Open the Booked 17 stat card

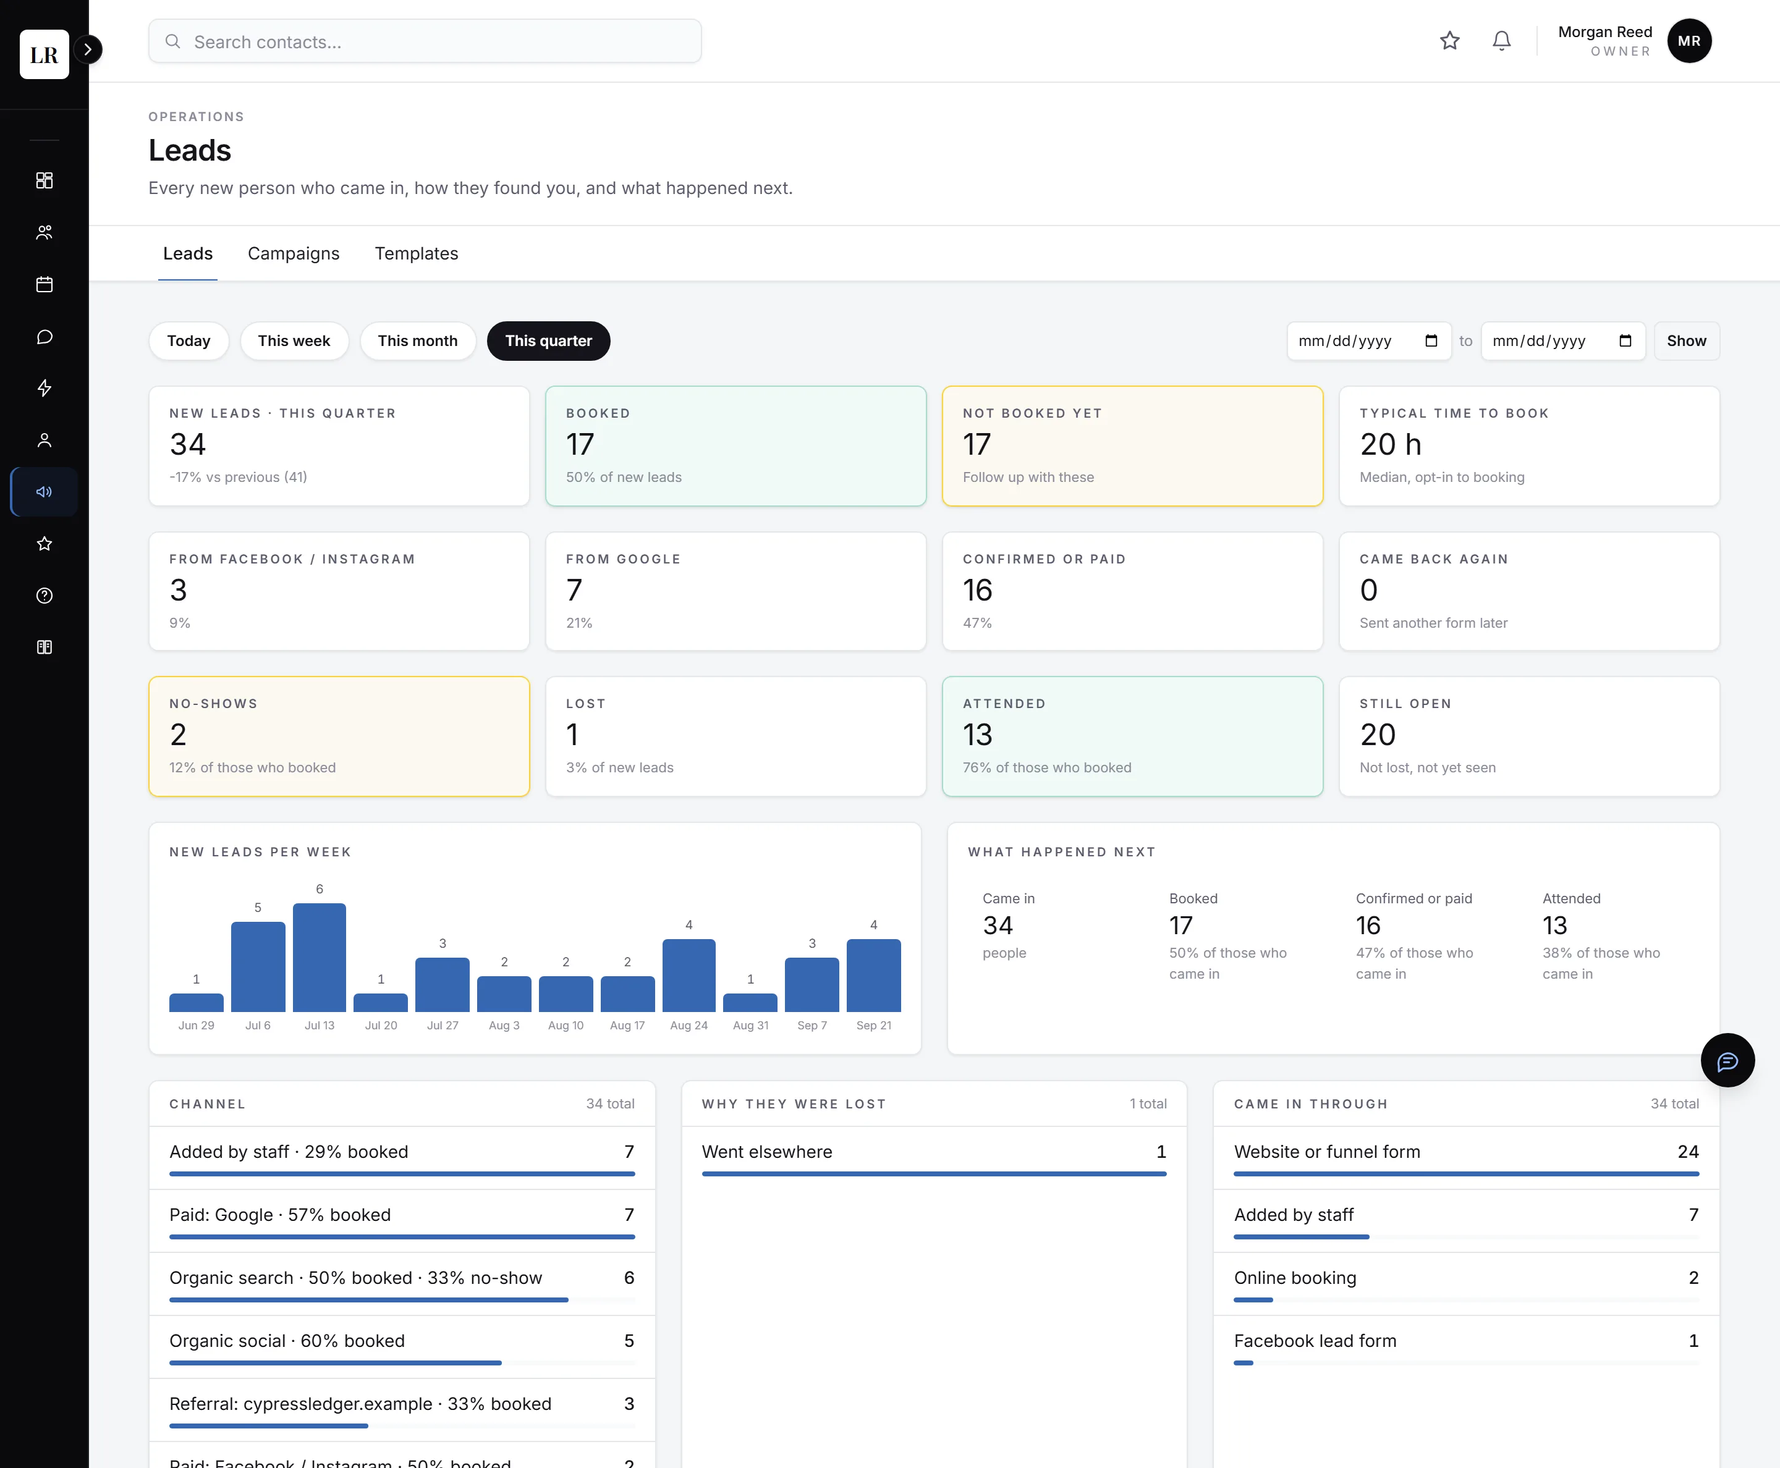point(735,445)
